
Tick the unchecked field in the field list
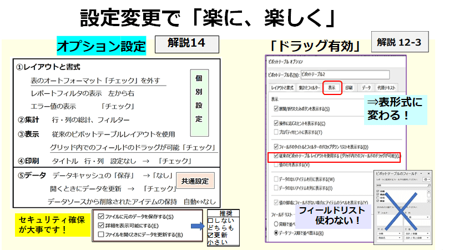tap(378, 198)
